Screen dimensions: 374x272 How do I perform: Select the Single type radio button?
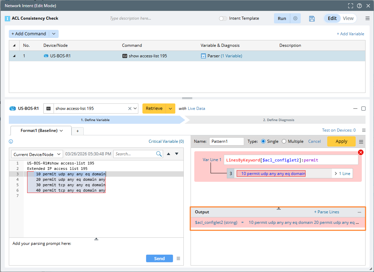pyautogui.click(x=263, y=141)
